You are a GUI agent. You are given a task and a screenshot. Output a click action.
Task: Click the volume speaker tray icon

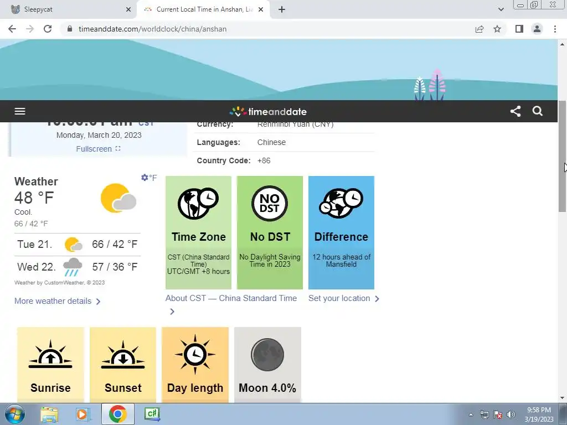[511, 414]
